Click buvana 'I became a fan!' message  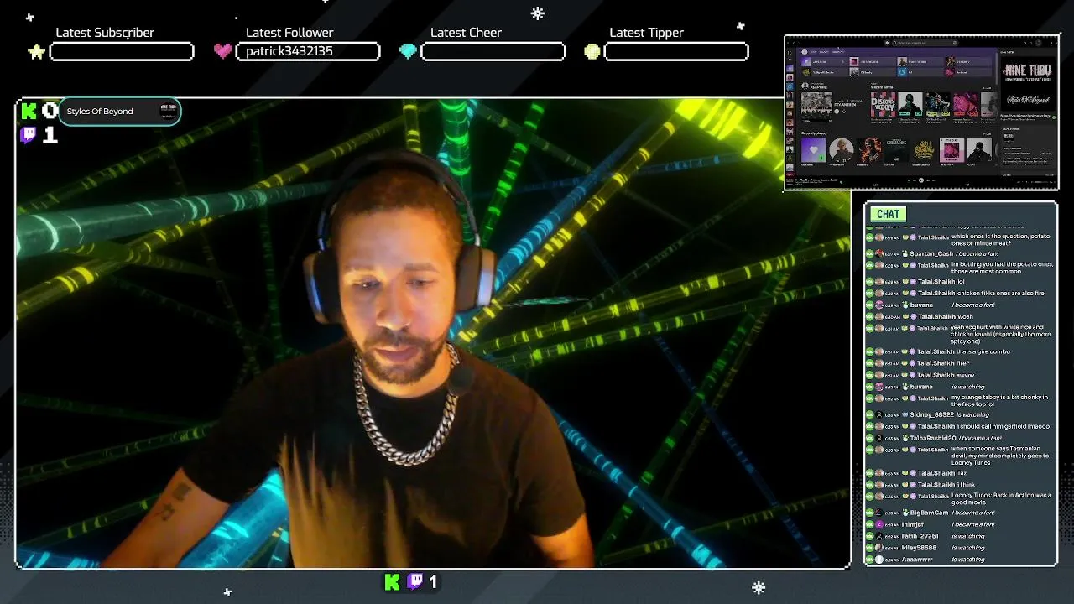click(959, 305)
